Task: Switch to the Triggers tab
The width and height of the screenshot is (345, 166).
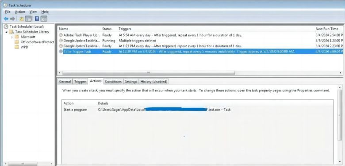Action: tap(80, 82)
